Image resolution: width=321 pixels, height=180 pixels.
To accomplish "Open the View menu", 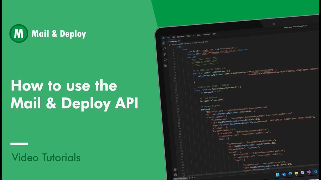I will click(x=188, y=36).
